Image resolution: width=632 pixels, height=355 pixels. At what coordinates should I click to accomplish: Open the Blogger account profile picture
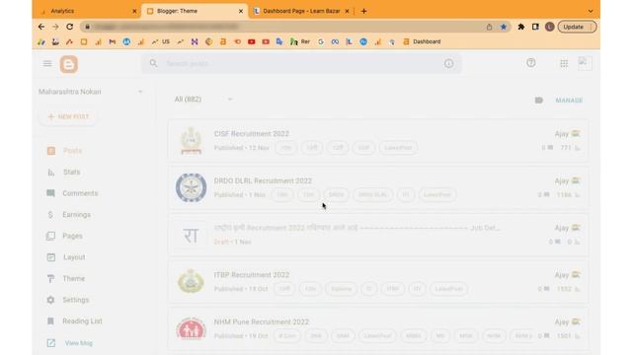[x=585, y=63]
